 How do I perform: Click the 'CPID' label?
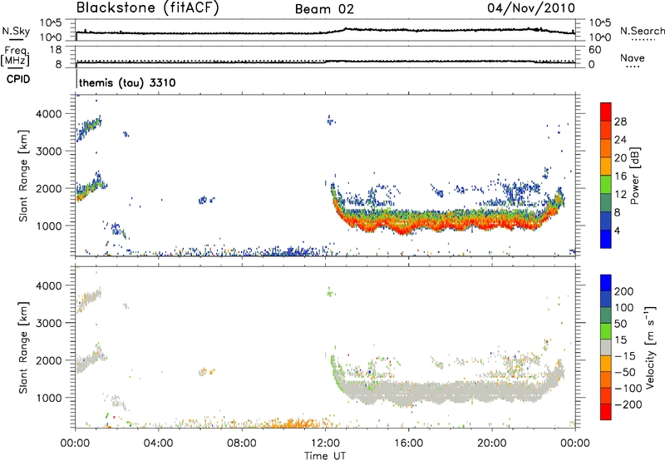[18, 79]
